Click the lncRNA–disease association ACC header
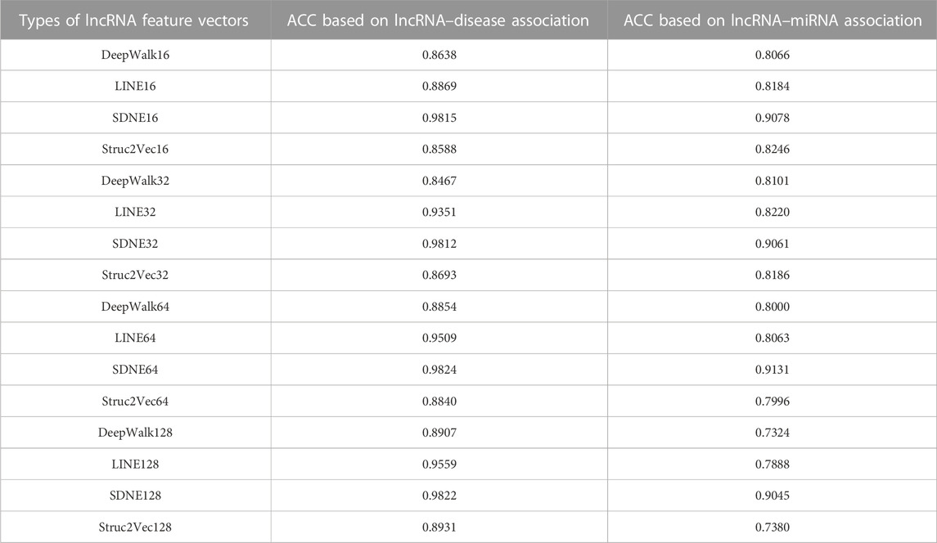Viewport: 937px width, 543px height. tap(438, 20)
